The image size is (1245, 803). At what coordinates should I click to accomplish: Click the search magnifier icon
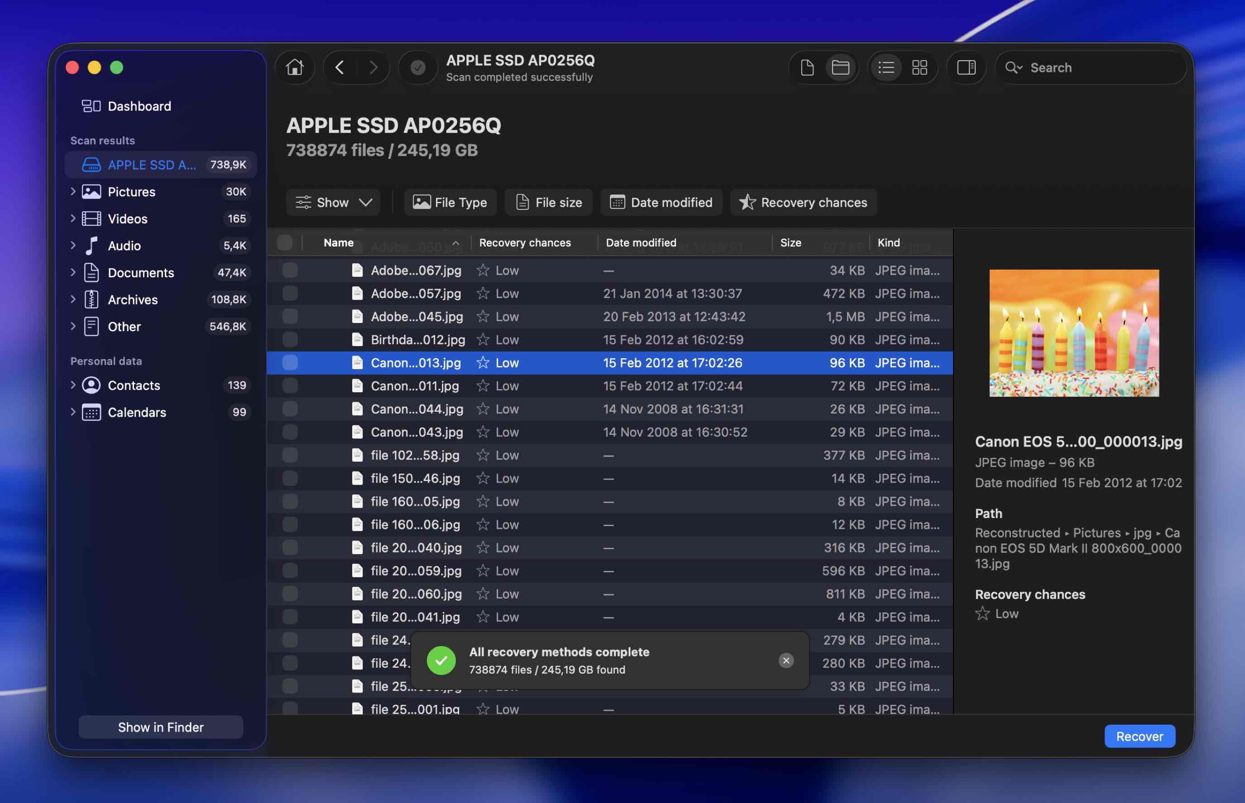(x=1013, y=68)
